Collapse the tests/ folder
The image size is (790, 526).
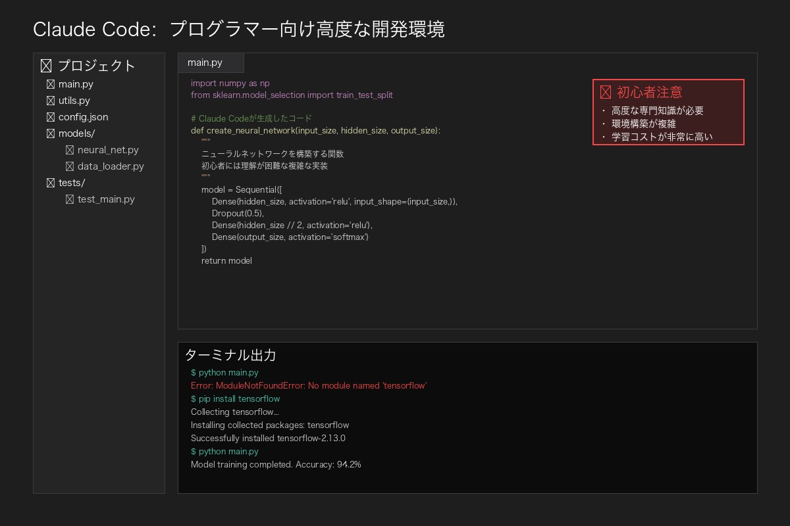coord(72,183)
